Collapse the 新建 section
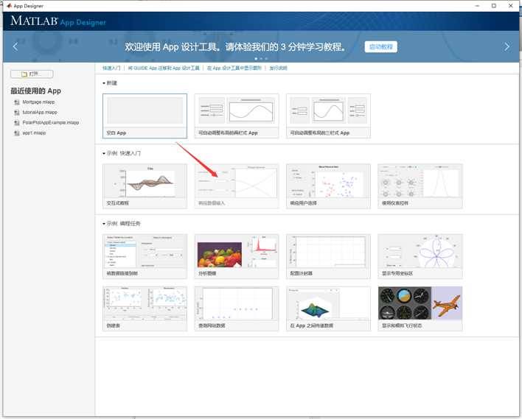This screenshot has width=522, height=419. pyautogui.click(x=104, y=83)
